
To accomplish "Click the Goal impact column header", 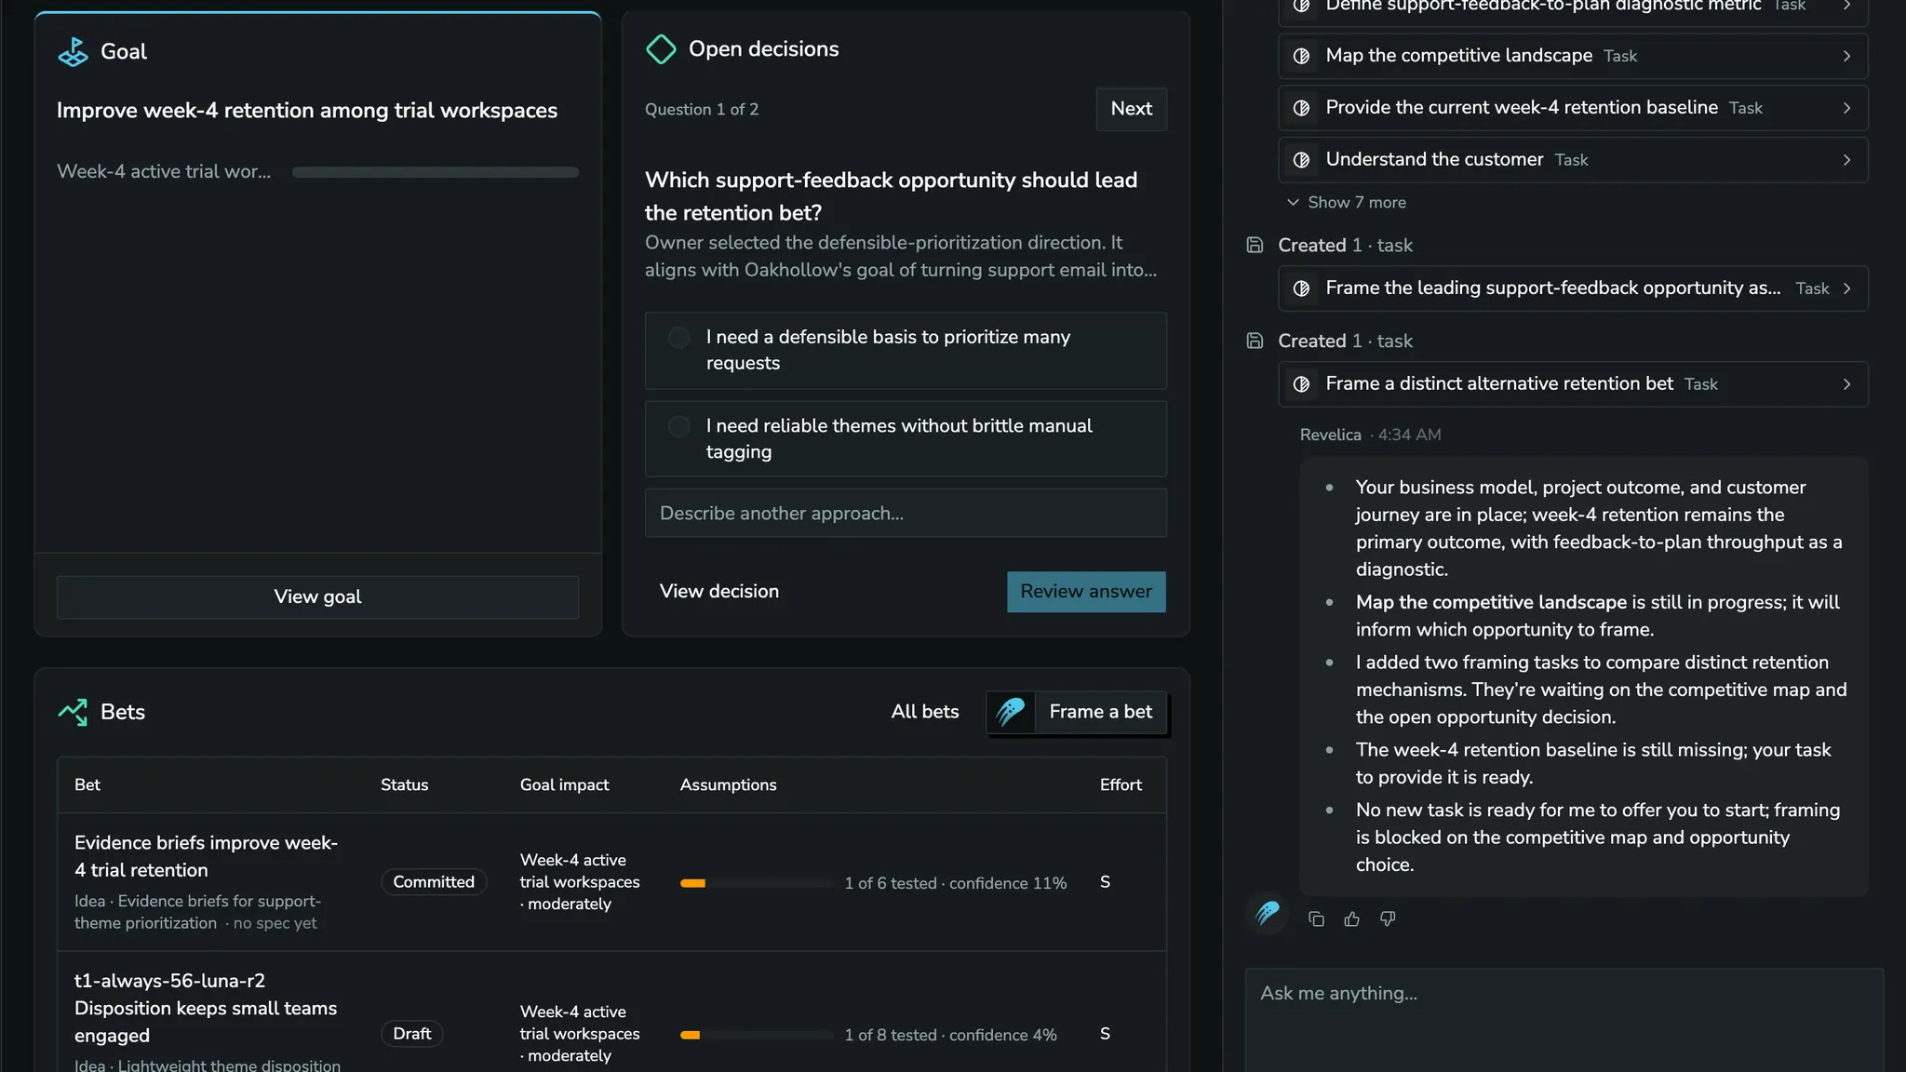I will pos(564,785).
